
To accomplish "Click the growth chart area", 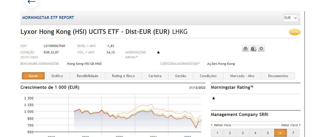I will click(137, 117).
